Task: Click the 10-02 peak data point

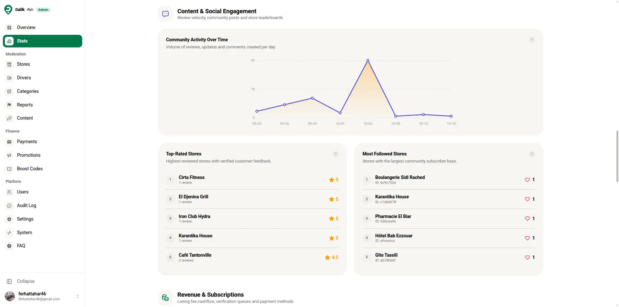Action: pos(368,60)
